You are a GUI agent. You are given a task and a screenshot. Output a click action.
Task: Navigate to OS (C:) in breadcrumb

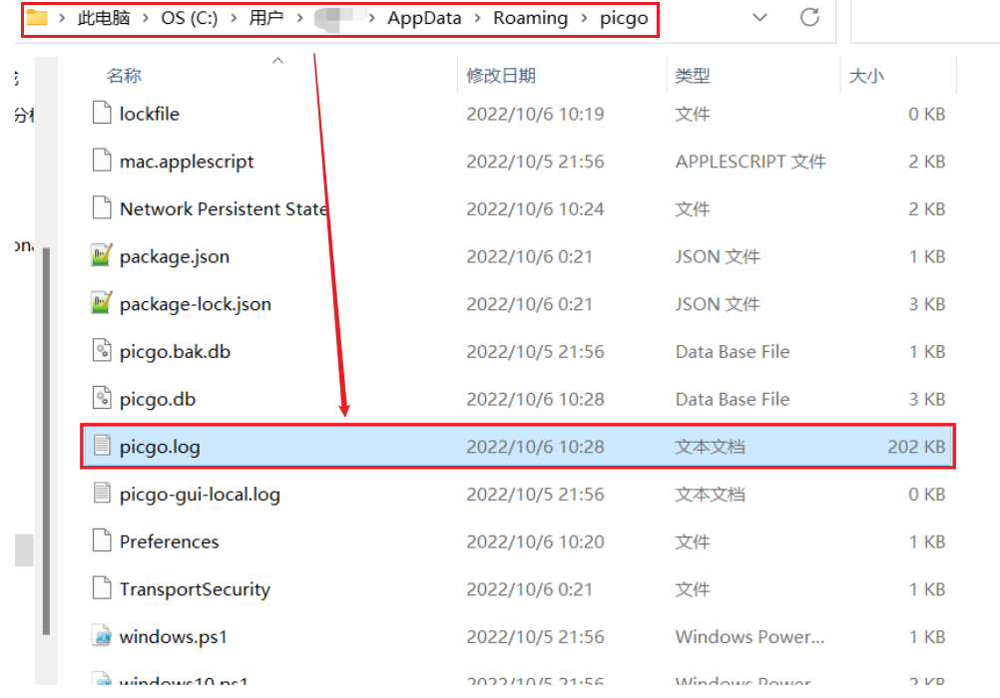190,18
